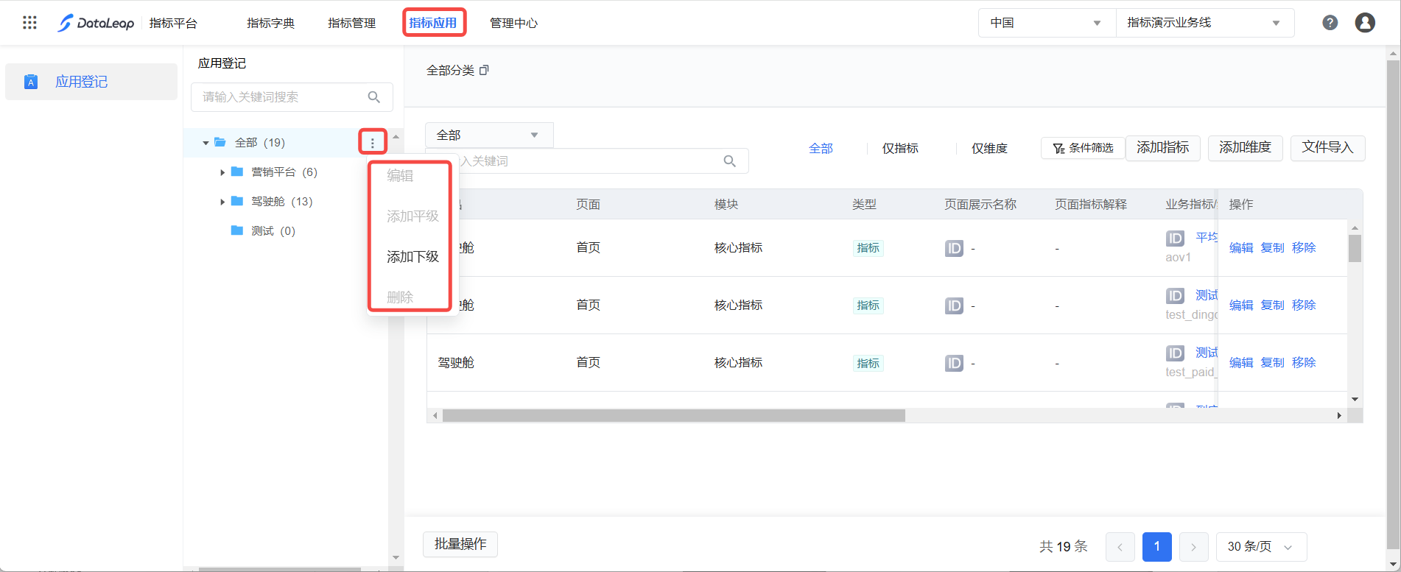Show 全部 types filter
Screen dimensions: 1401x572
821,149
